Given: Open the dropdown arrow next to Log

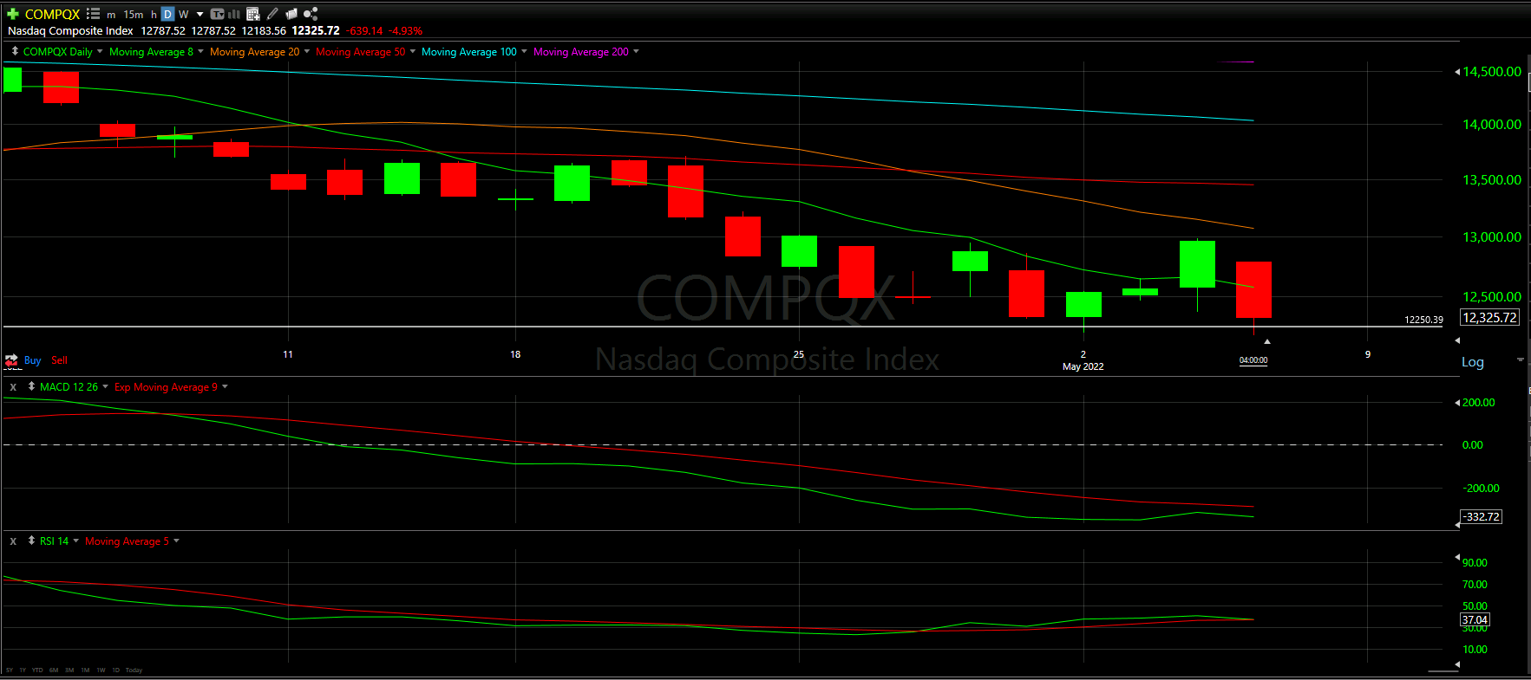Looking at the screenshot, I should pos(1520,359).
